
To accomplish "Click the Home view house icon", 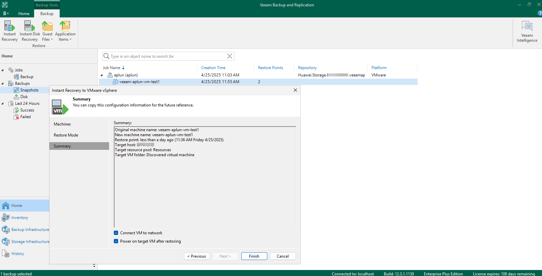I will [6, 206].
